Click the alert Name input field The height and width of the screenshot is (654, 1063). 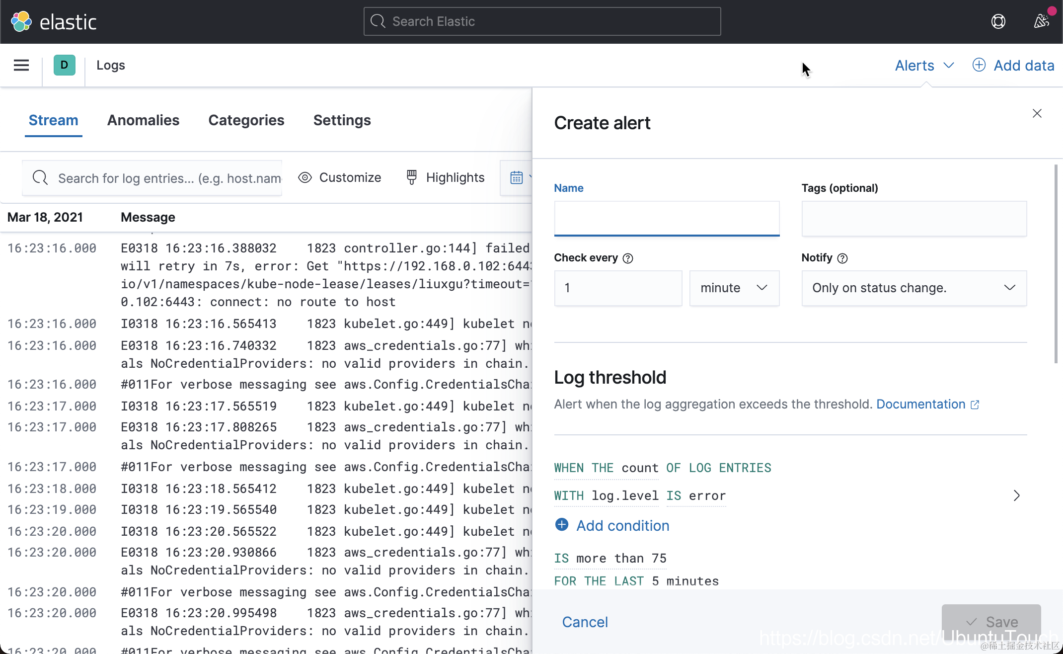click(666, 218)
